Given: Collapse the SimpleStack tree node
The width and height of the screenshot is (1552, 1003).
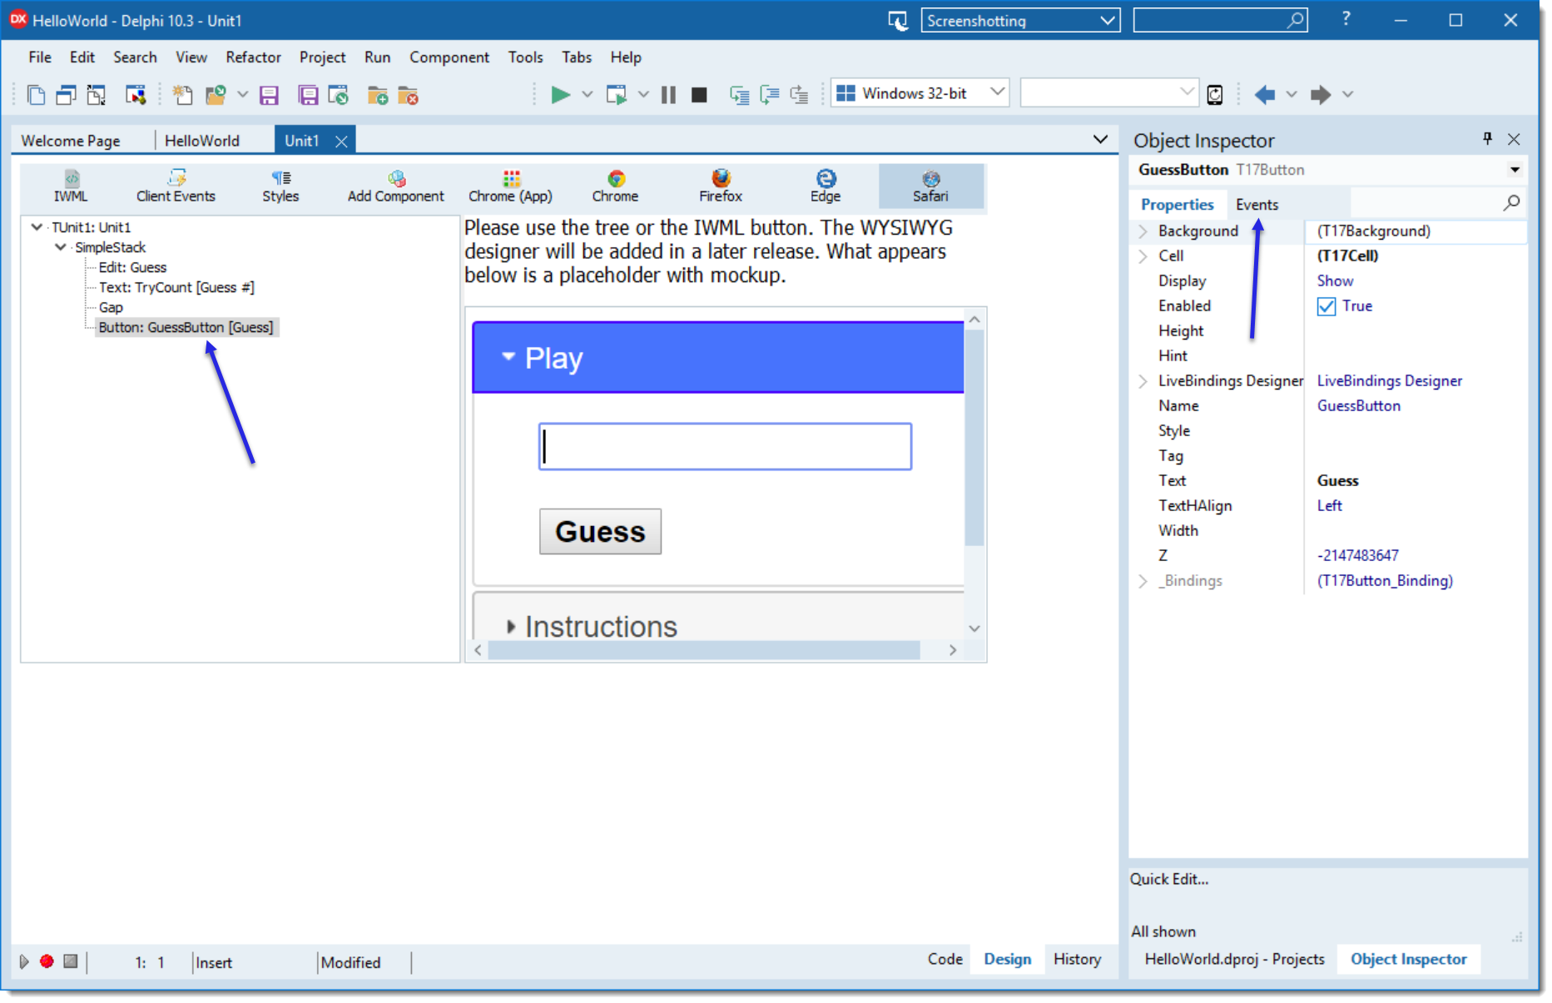Looking at the screenshot, I should [x=61, y=247].
